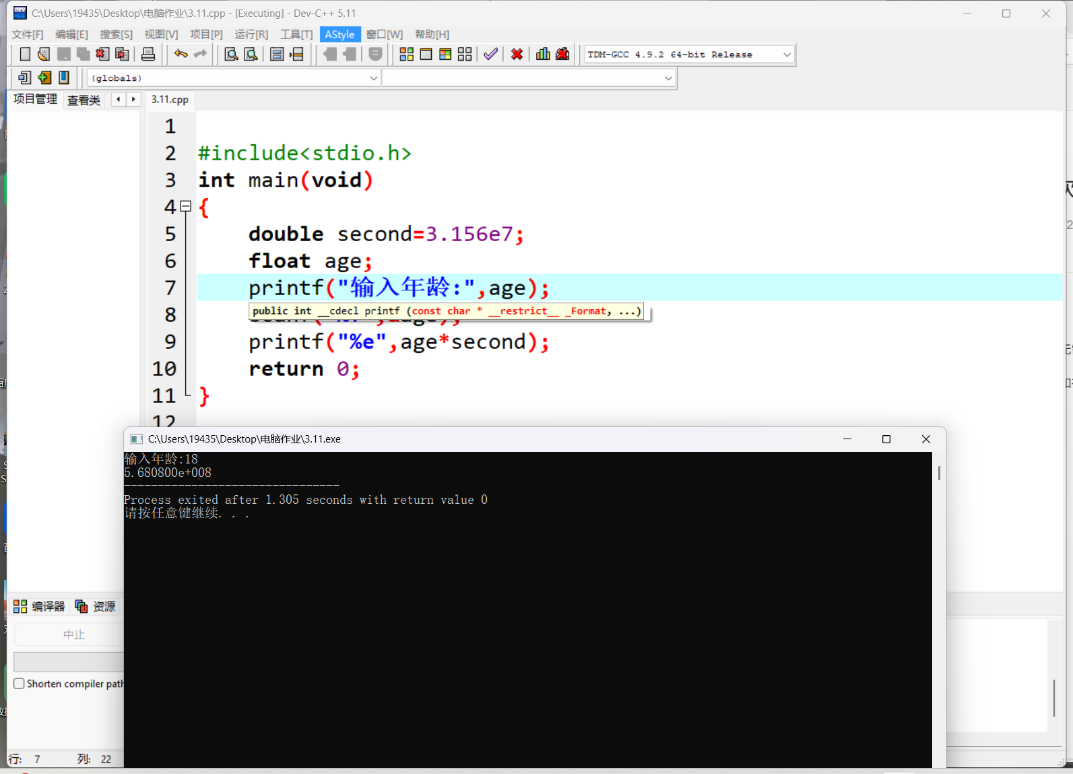Image resolution: width=1073 pixels, height=774 pixels.
Task: Start debugging with the checkmark icon
Action: click(x=491, y=55)
